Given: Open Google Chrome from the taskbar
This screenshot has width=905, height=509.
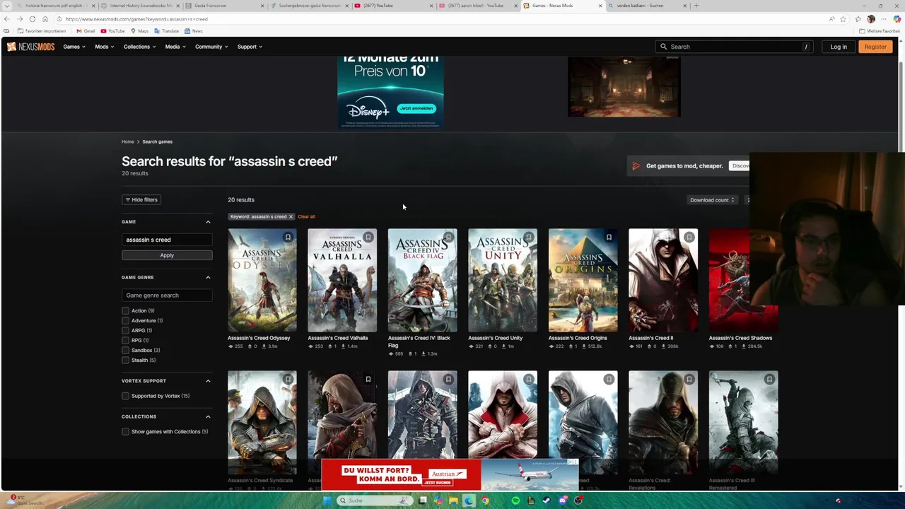Looking at the screenshot, I should pyautogui.click(x=485, y=501).
